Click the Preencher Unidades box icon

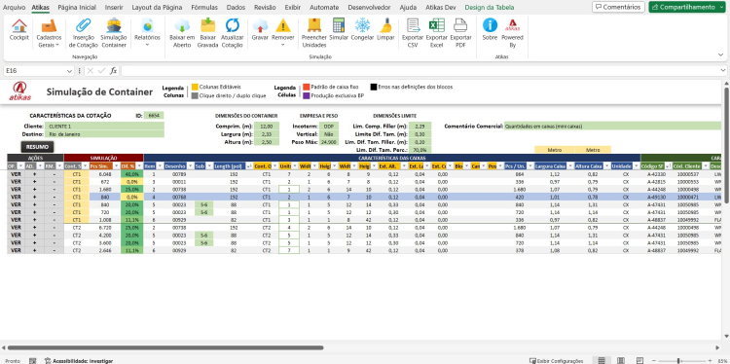(x=314, y=25)
